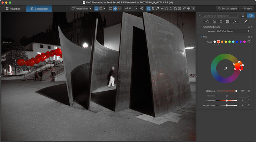
Task: Click the eyedropper in HSL color wheel
Action: click(226, 69)
